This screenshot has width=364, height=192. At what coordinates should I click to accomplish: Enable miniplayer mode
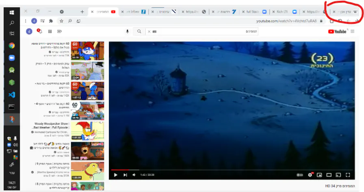[319, 175]
